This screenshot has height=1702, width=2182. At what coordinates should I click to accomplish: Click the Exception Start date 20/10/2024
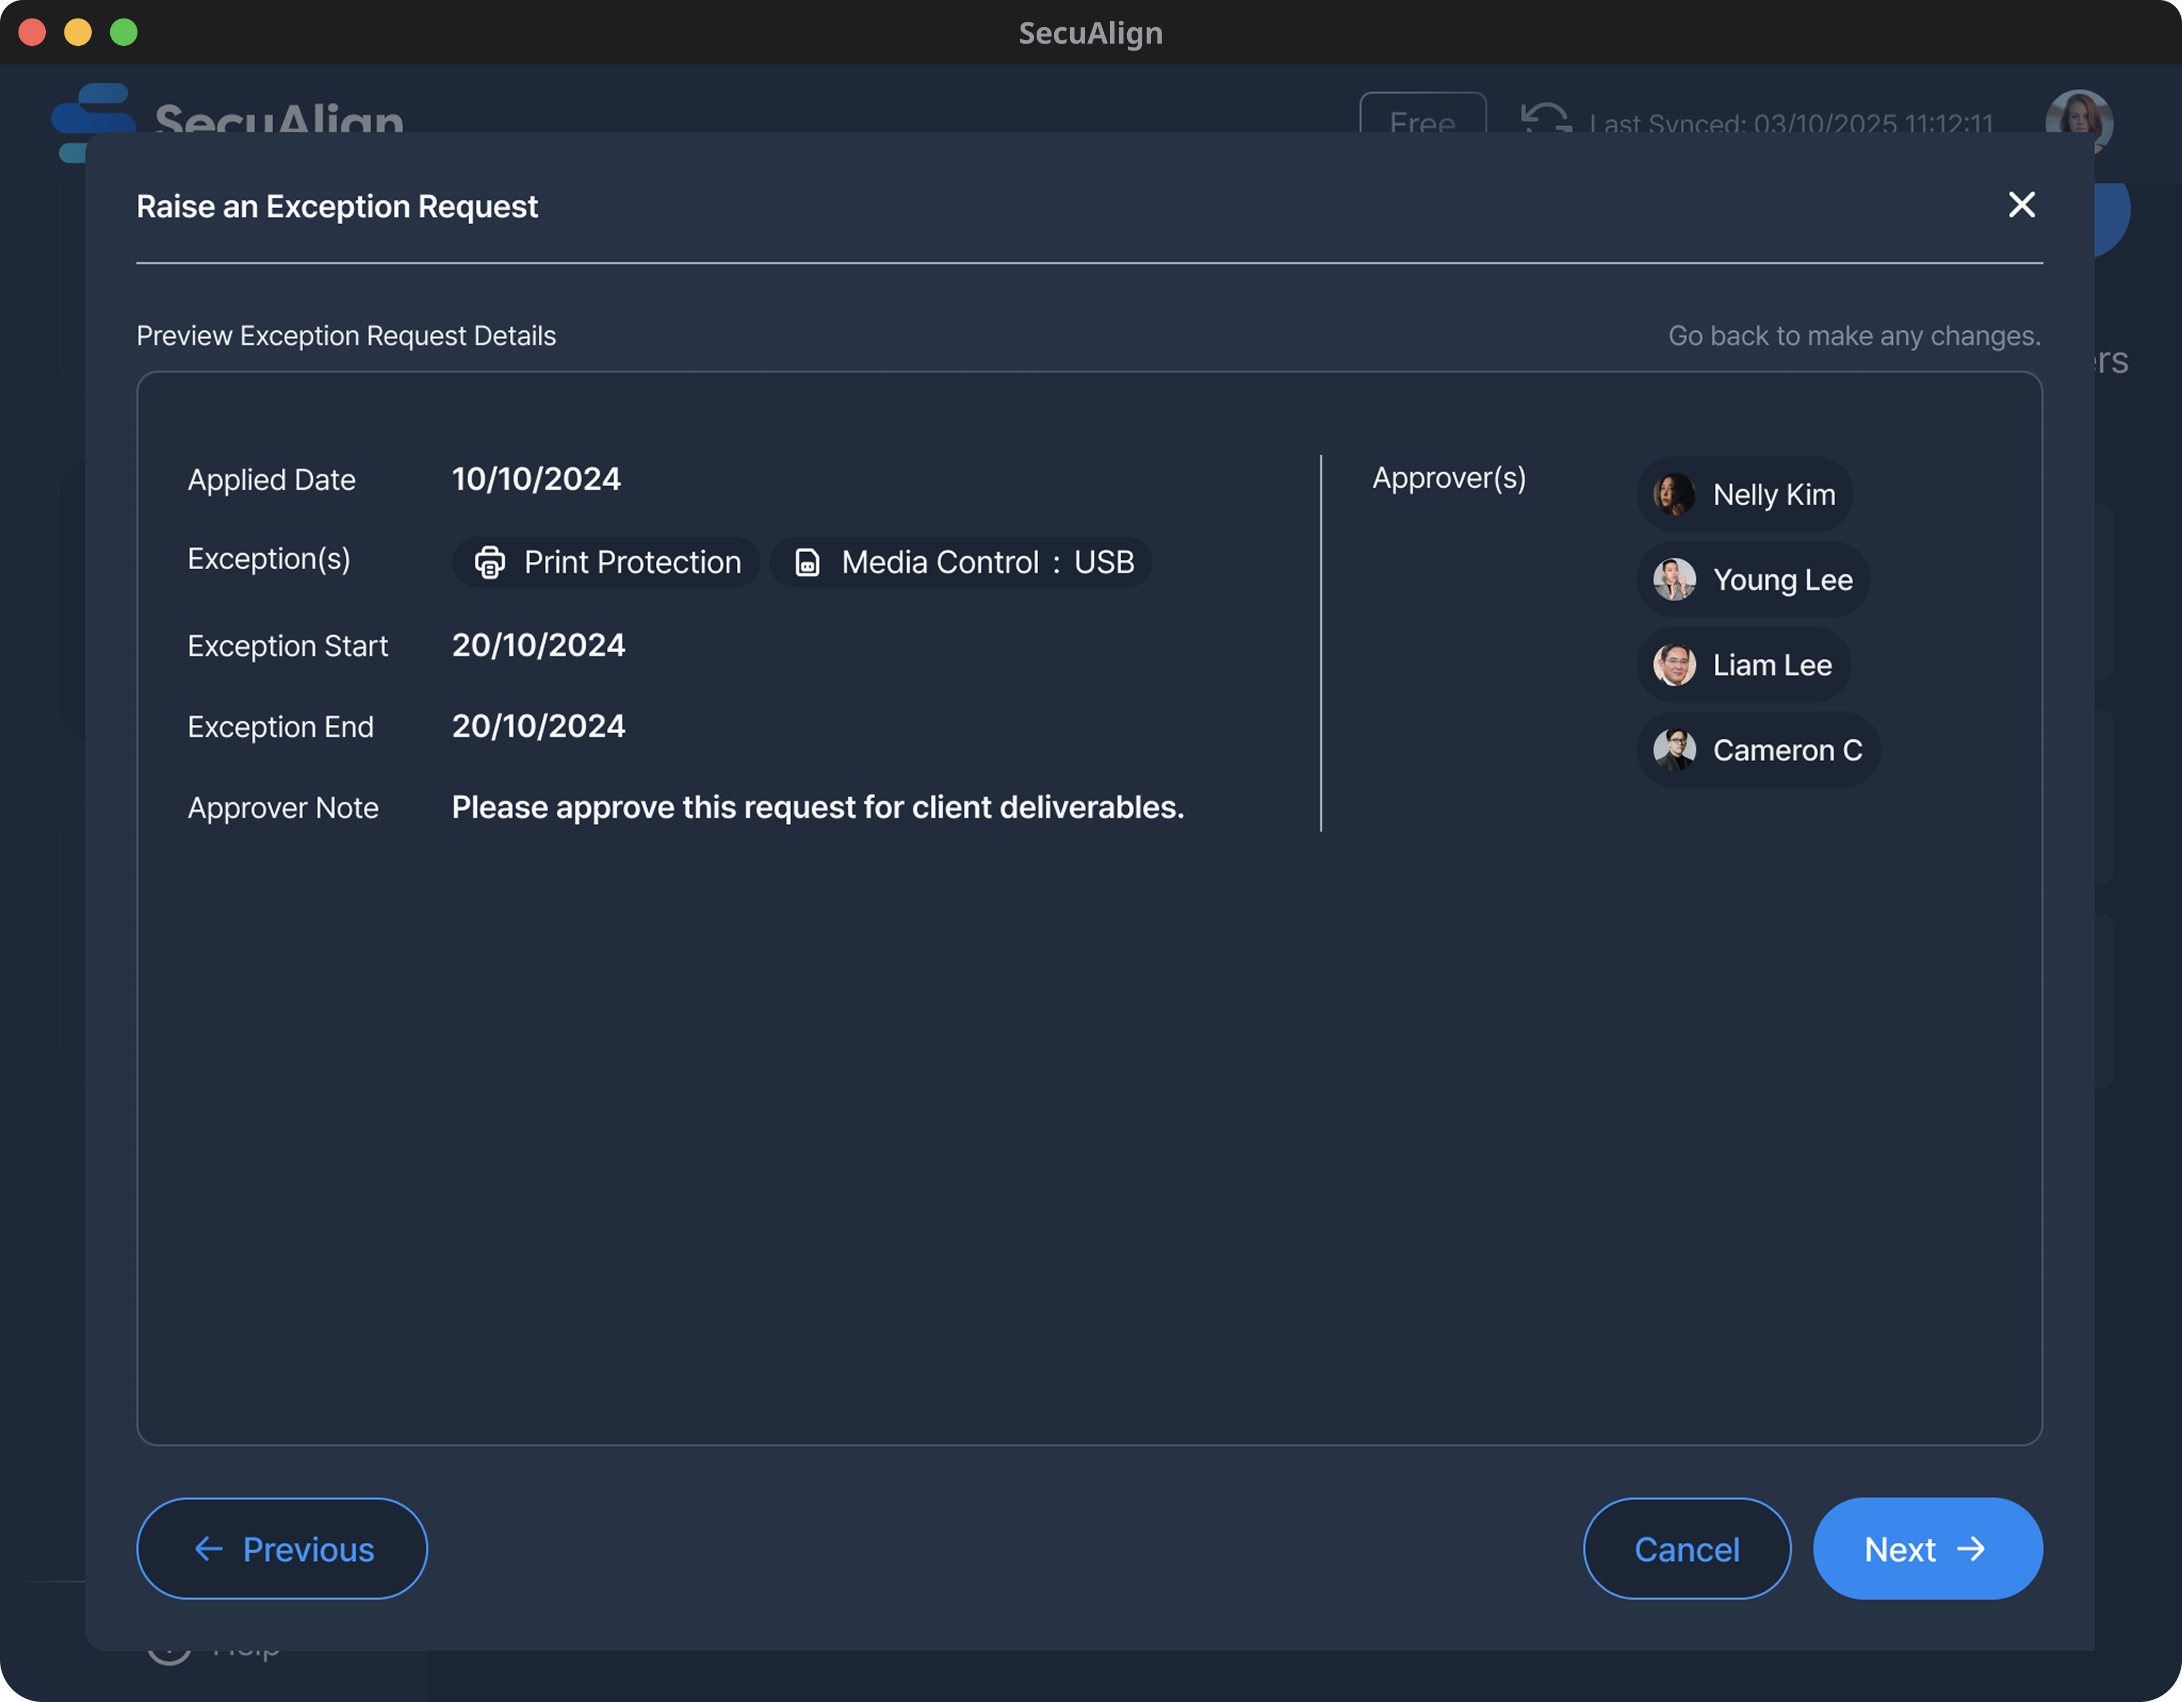(x=539, y=645)
